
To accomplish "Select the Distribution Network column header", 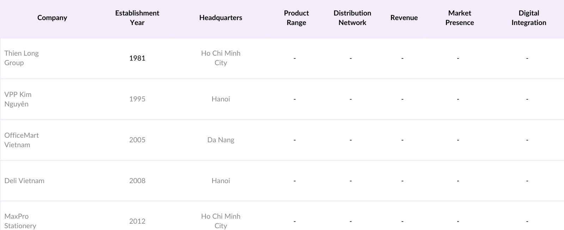I will pos(352,18).
